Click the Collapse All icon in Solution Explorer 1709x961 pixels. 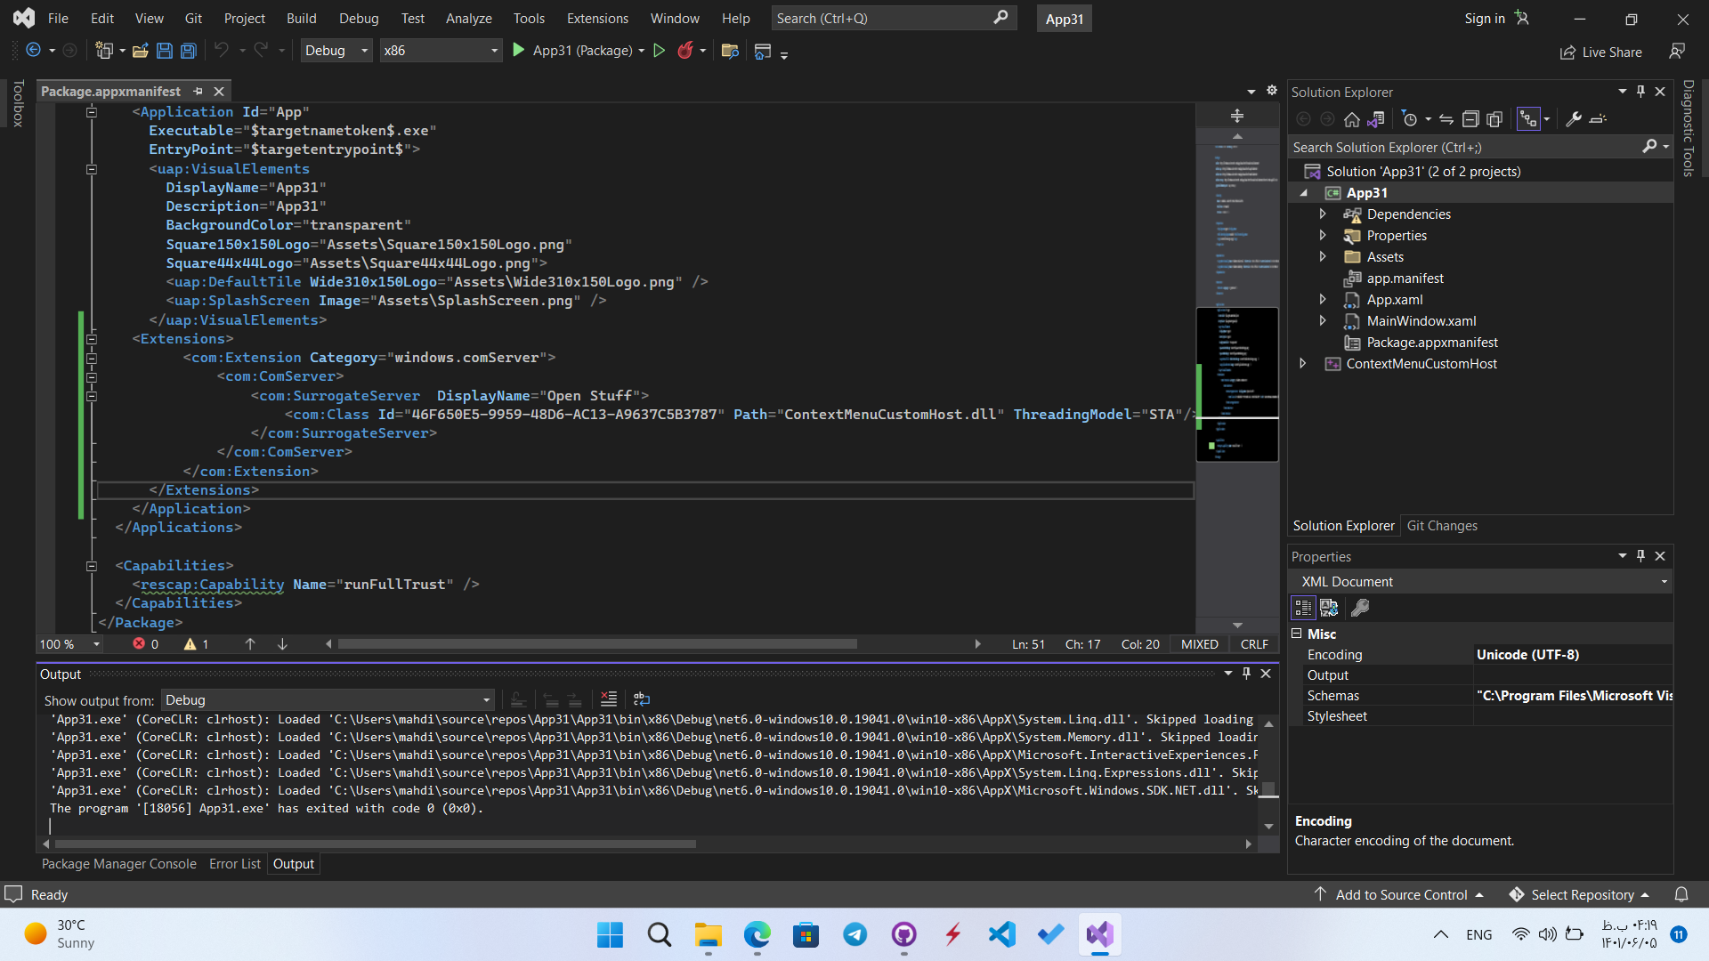pos(1470,119)
